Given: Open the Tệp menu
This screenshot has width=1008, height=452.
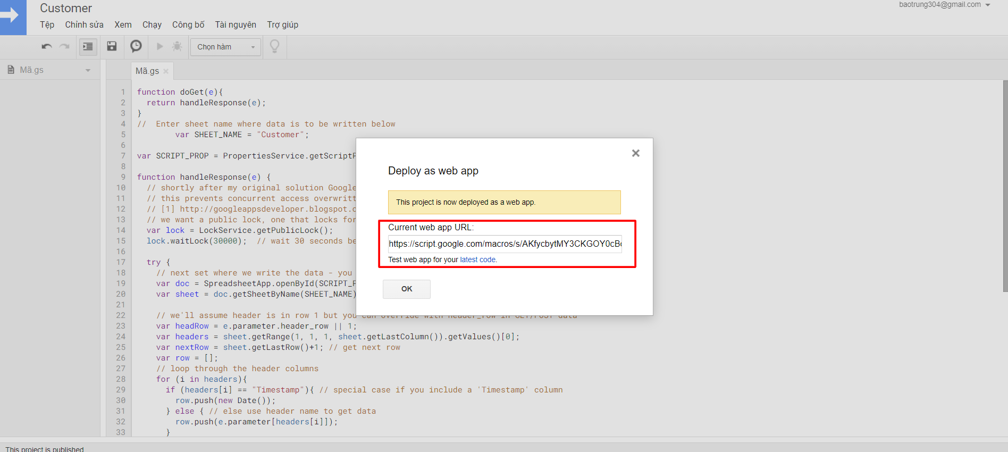Looking at the screenshot, I should tap(47, 24).
